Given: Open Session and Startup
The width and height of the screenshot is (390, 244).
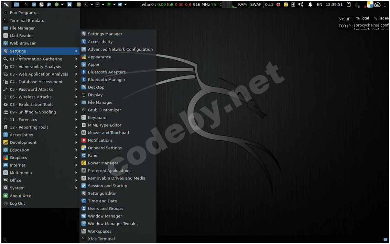Looking at the screenshot, I should coord(118,186).
